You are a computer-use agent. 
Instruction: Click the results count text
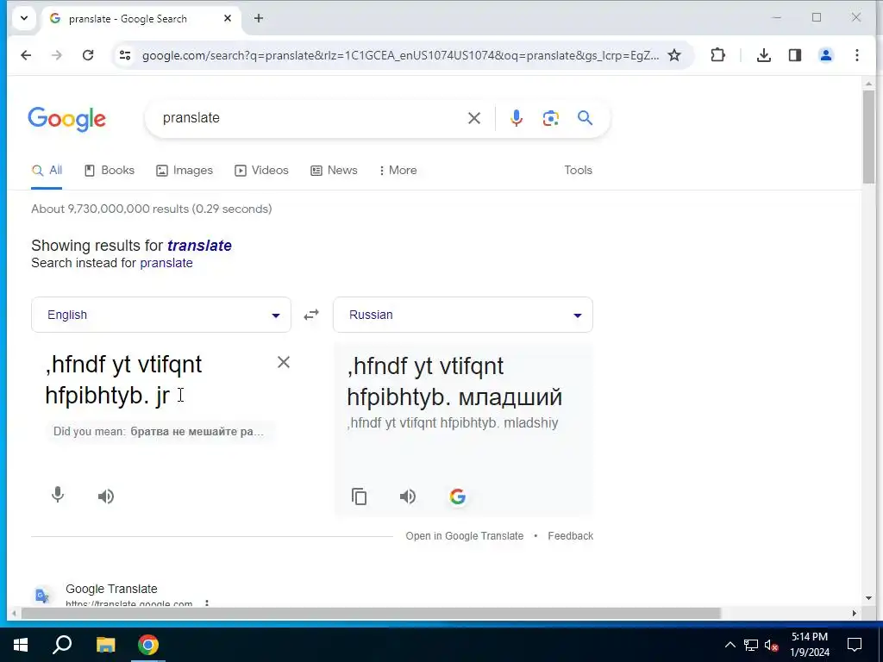(152, 209)
